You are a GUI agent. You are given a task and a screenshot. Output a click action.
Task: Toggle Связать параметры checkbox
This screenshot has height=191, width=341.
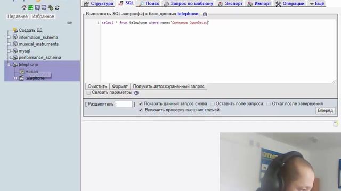(x=88, y=93)
